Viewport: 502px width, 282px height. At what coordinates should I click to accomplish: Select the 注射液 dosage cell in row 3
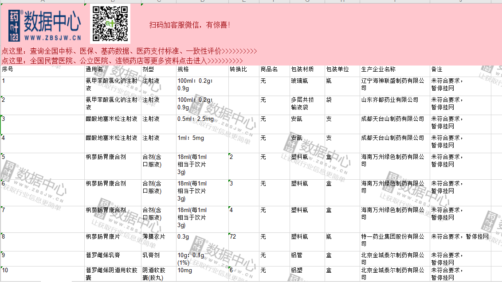[159, 124]
